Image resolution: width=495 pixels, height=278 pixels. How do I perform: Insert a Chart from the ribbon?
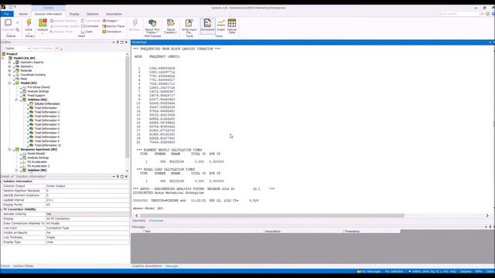[x=87, y=32]
